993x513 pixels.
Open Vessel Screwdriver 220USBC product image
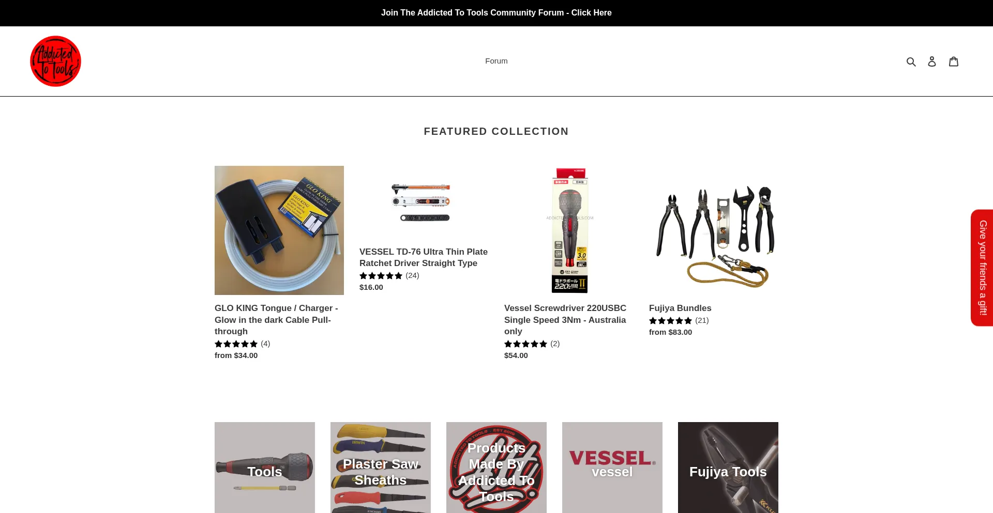[x=569, y=230]
